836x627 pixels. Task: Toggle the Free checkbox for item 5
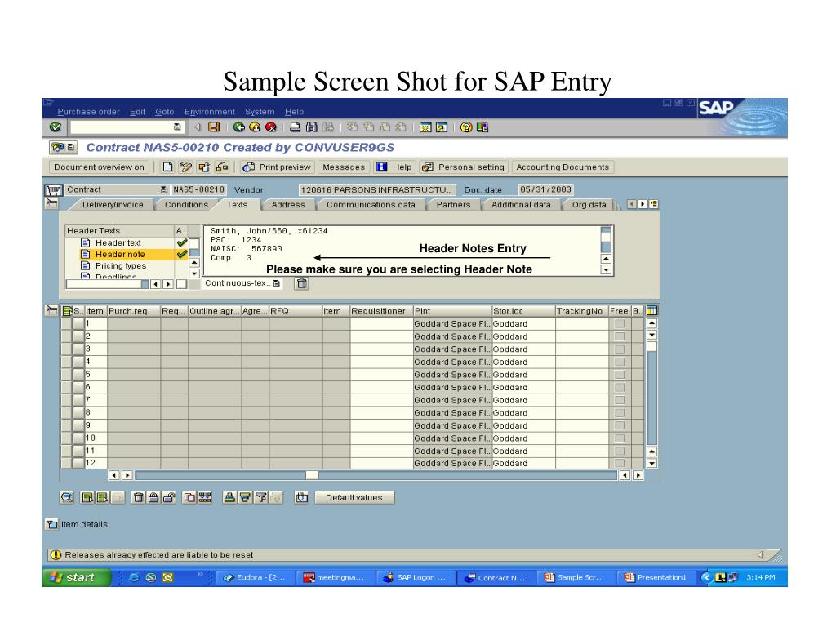[620, 375]
